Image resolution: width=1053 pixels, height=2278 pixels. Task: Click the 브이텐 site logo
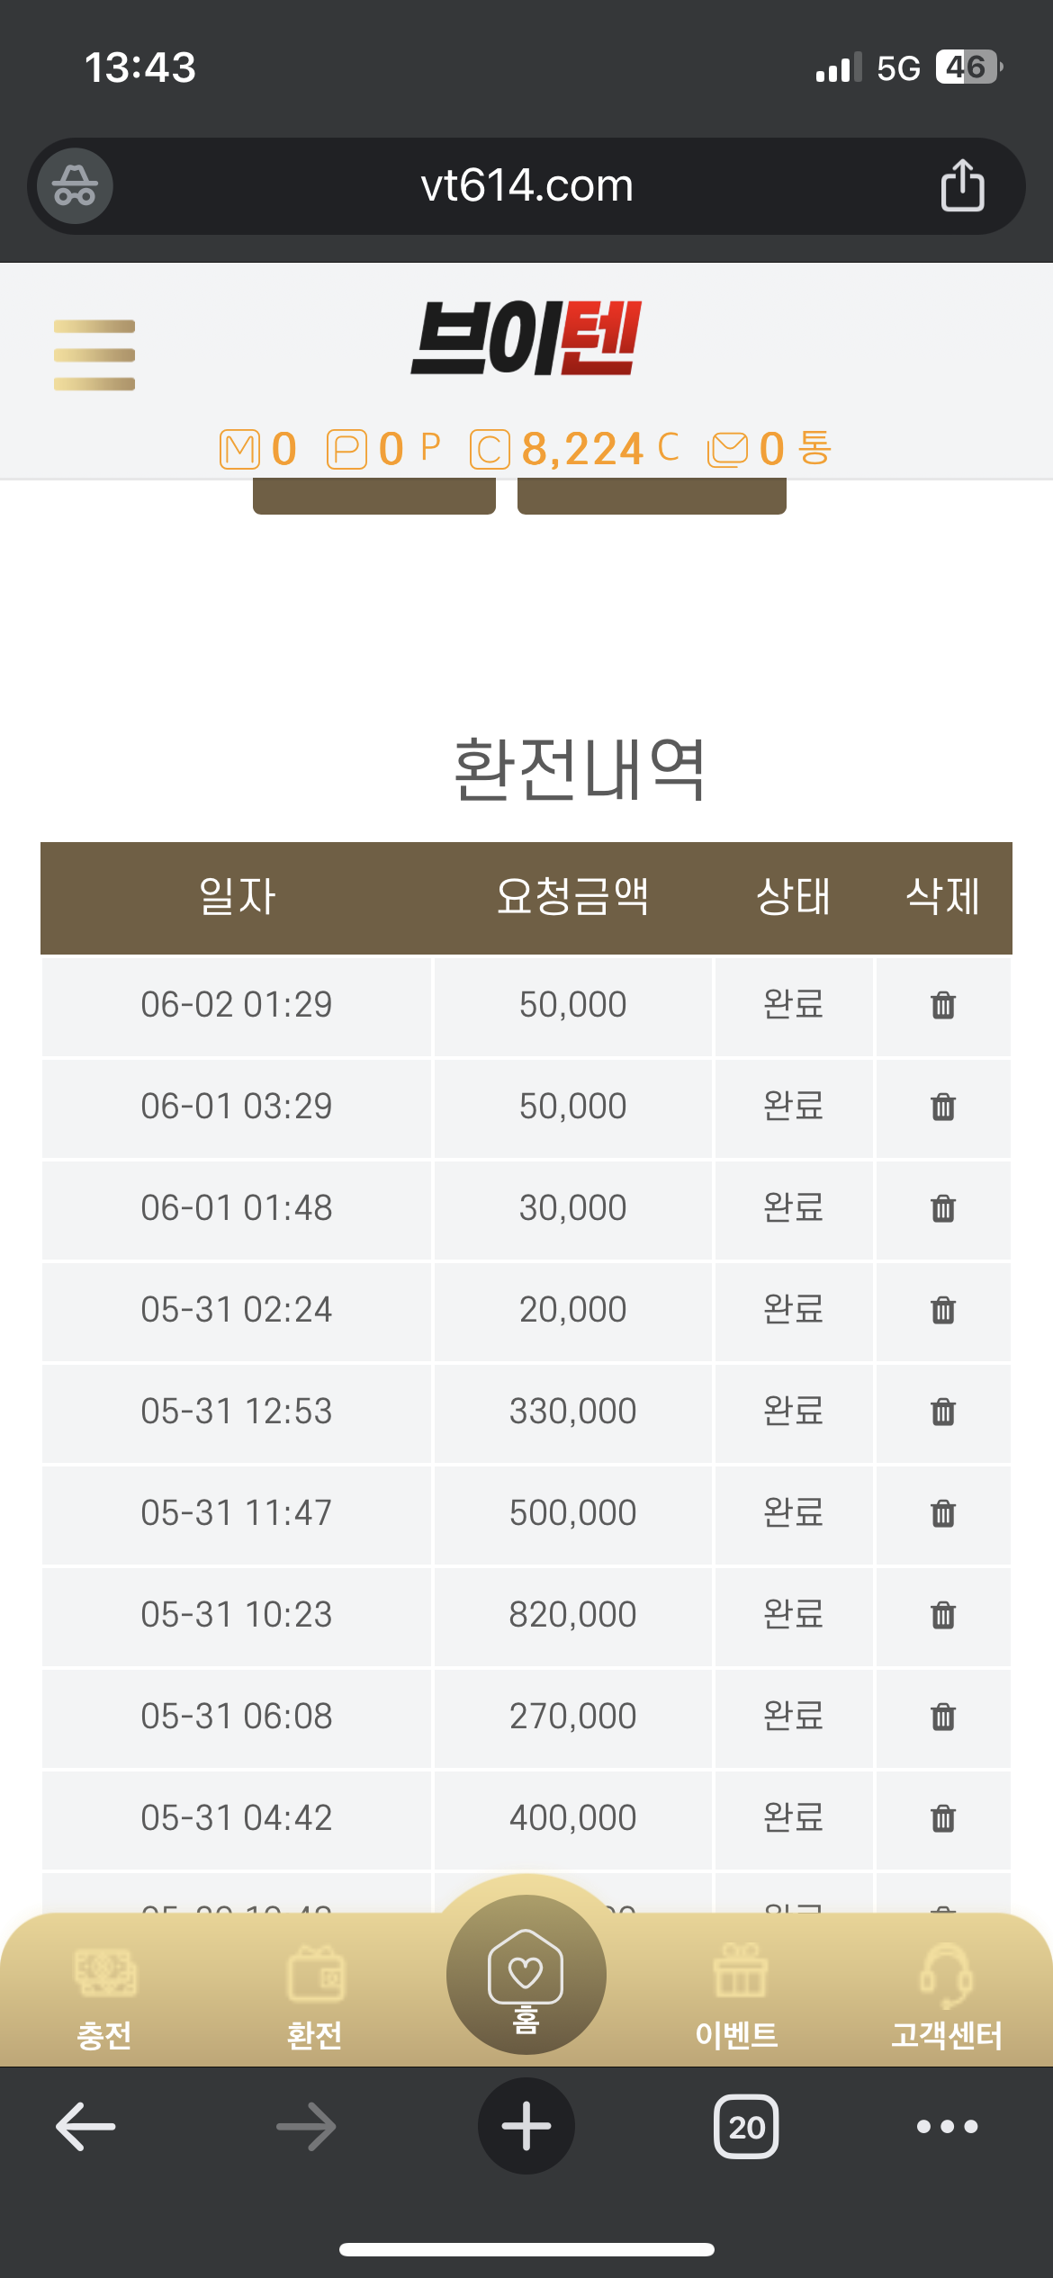526,338
